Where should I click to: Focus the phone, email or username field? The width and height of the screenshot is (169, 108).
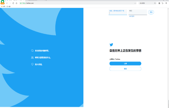(x=118, y=12)
